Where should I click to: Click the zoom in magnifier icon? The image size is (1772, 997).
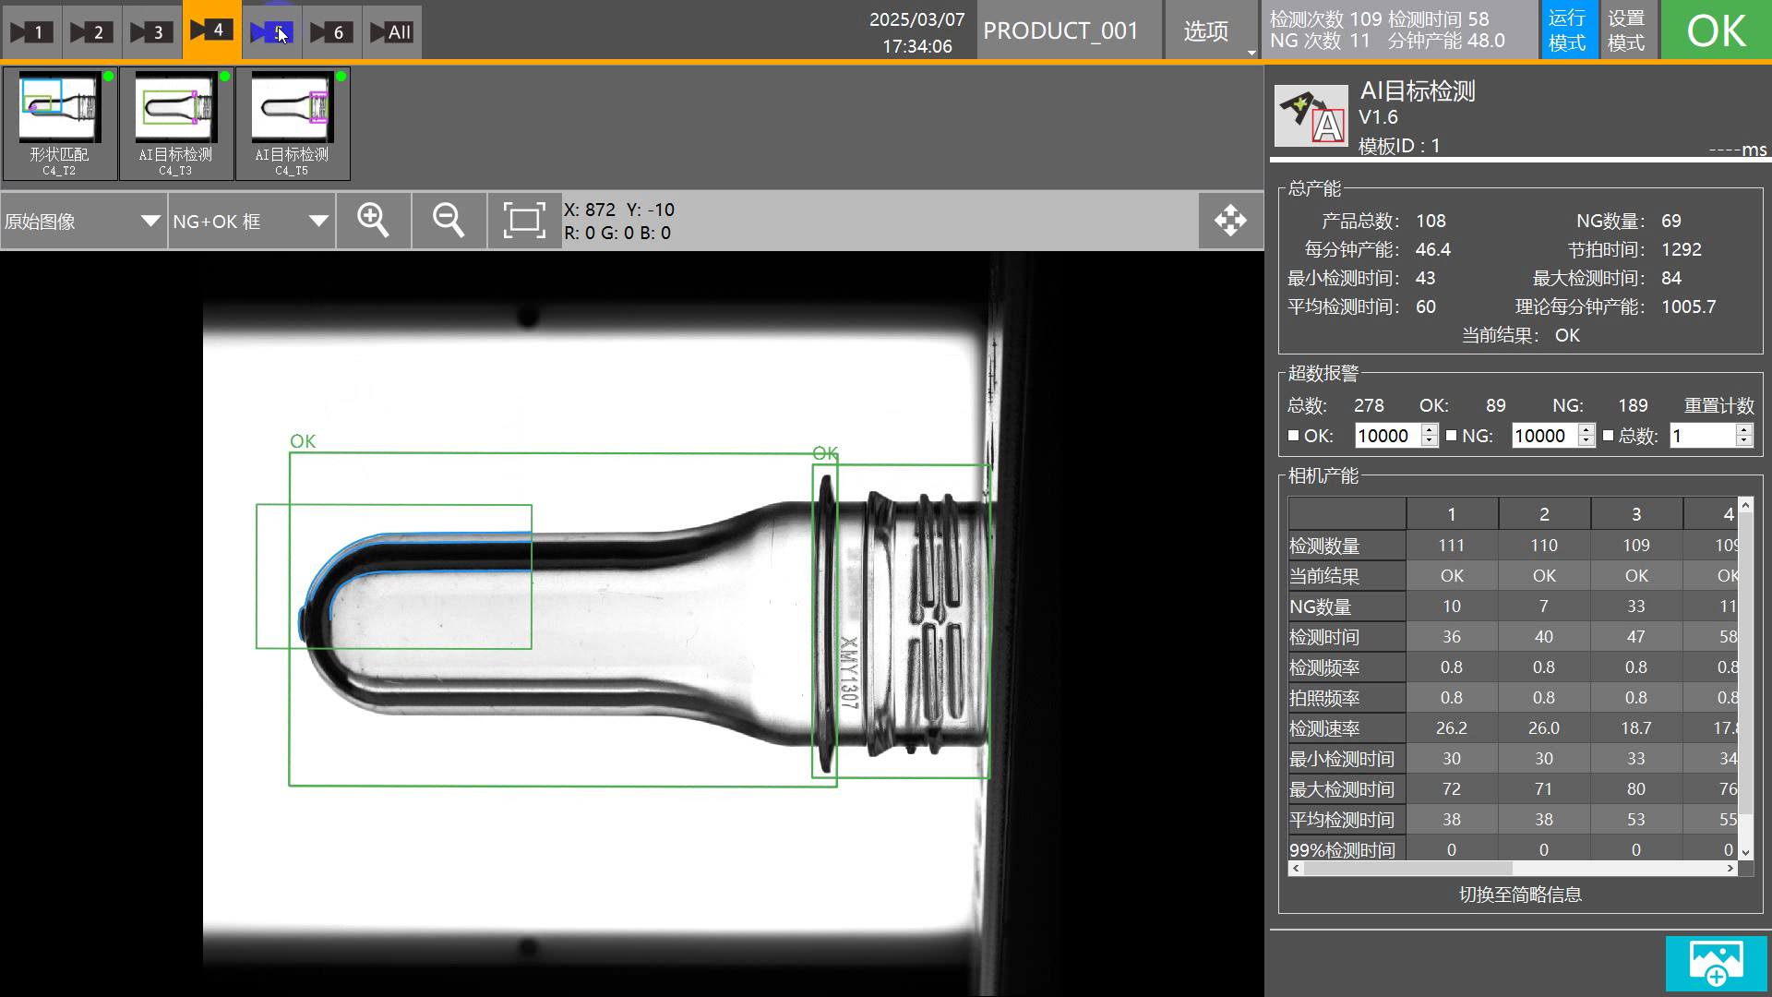pos(373,221)
